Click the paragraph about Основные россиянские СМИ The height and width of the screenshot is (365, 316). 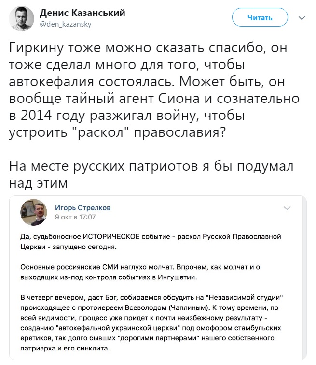(x=140, y=272)
